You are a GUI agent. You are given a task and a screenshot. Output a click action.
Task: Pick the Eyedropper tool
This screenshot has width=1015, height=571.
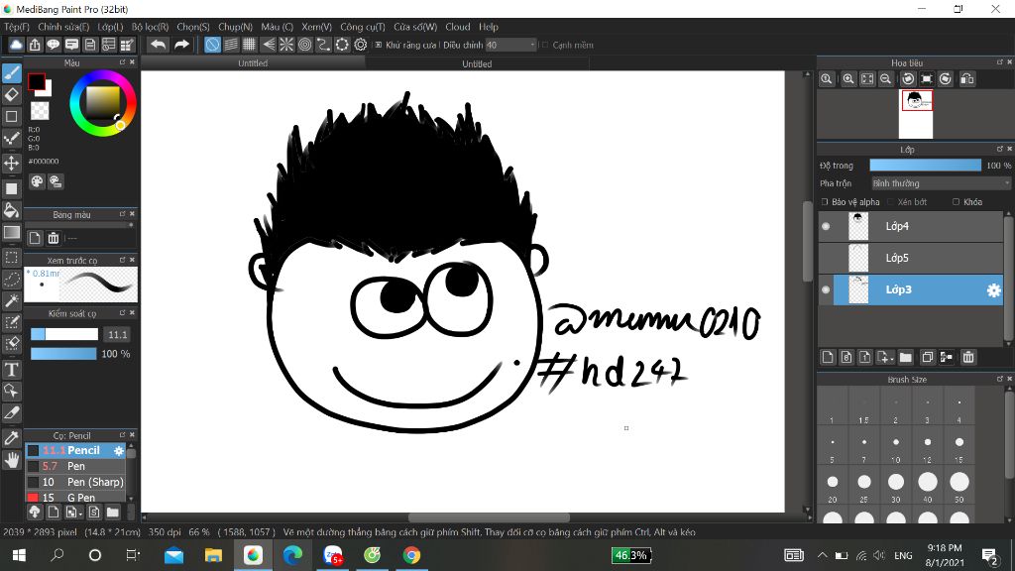point(12,437)
